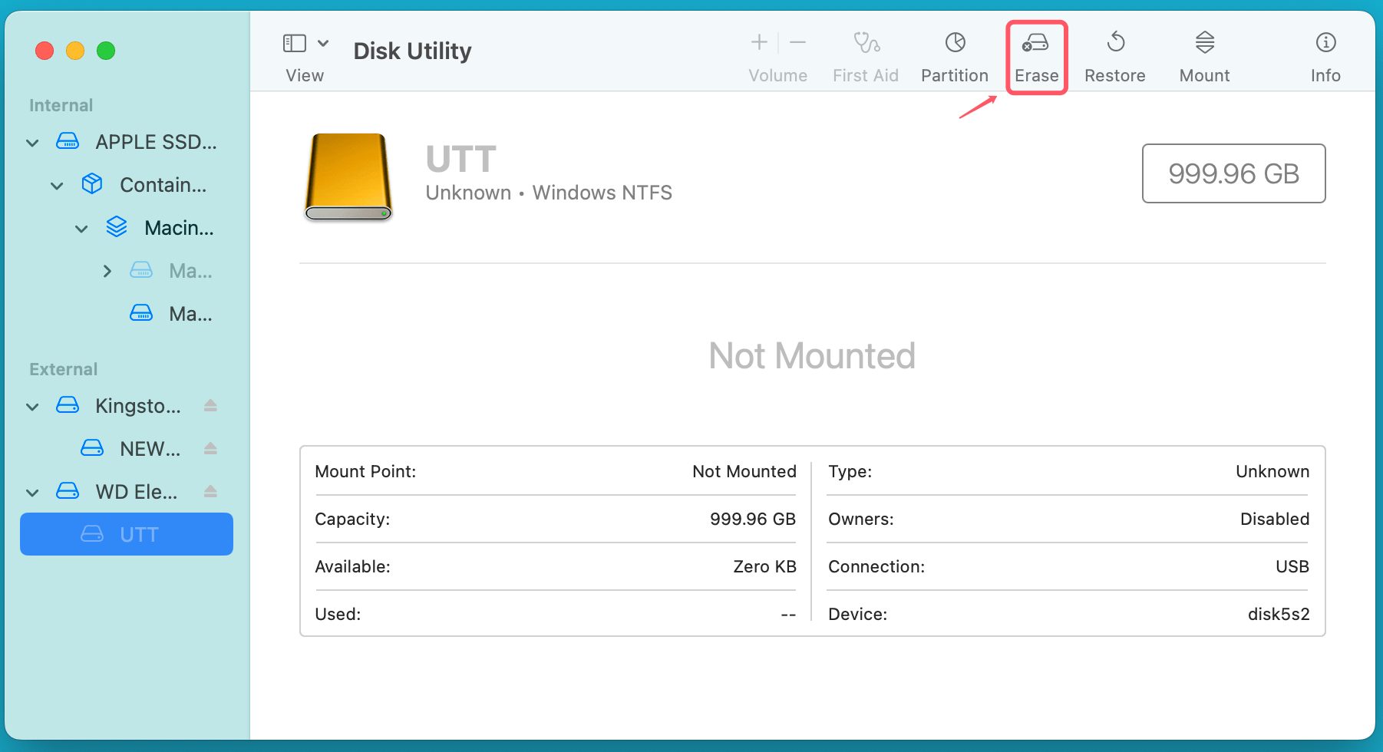Open the View options dropdown chevron

(x=323, y=43)
